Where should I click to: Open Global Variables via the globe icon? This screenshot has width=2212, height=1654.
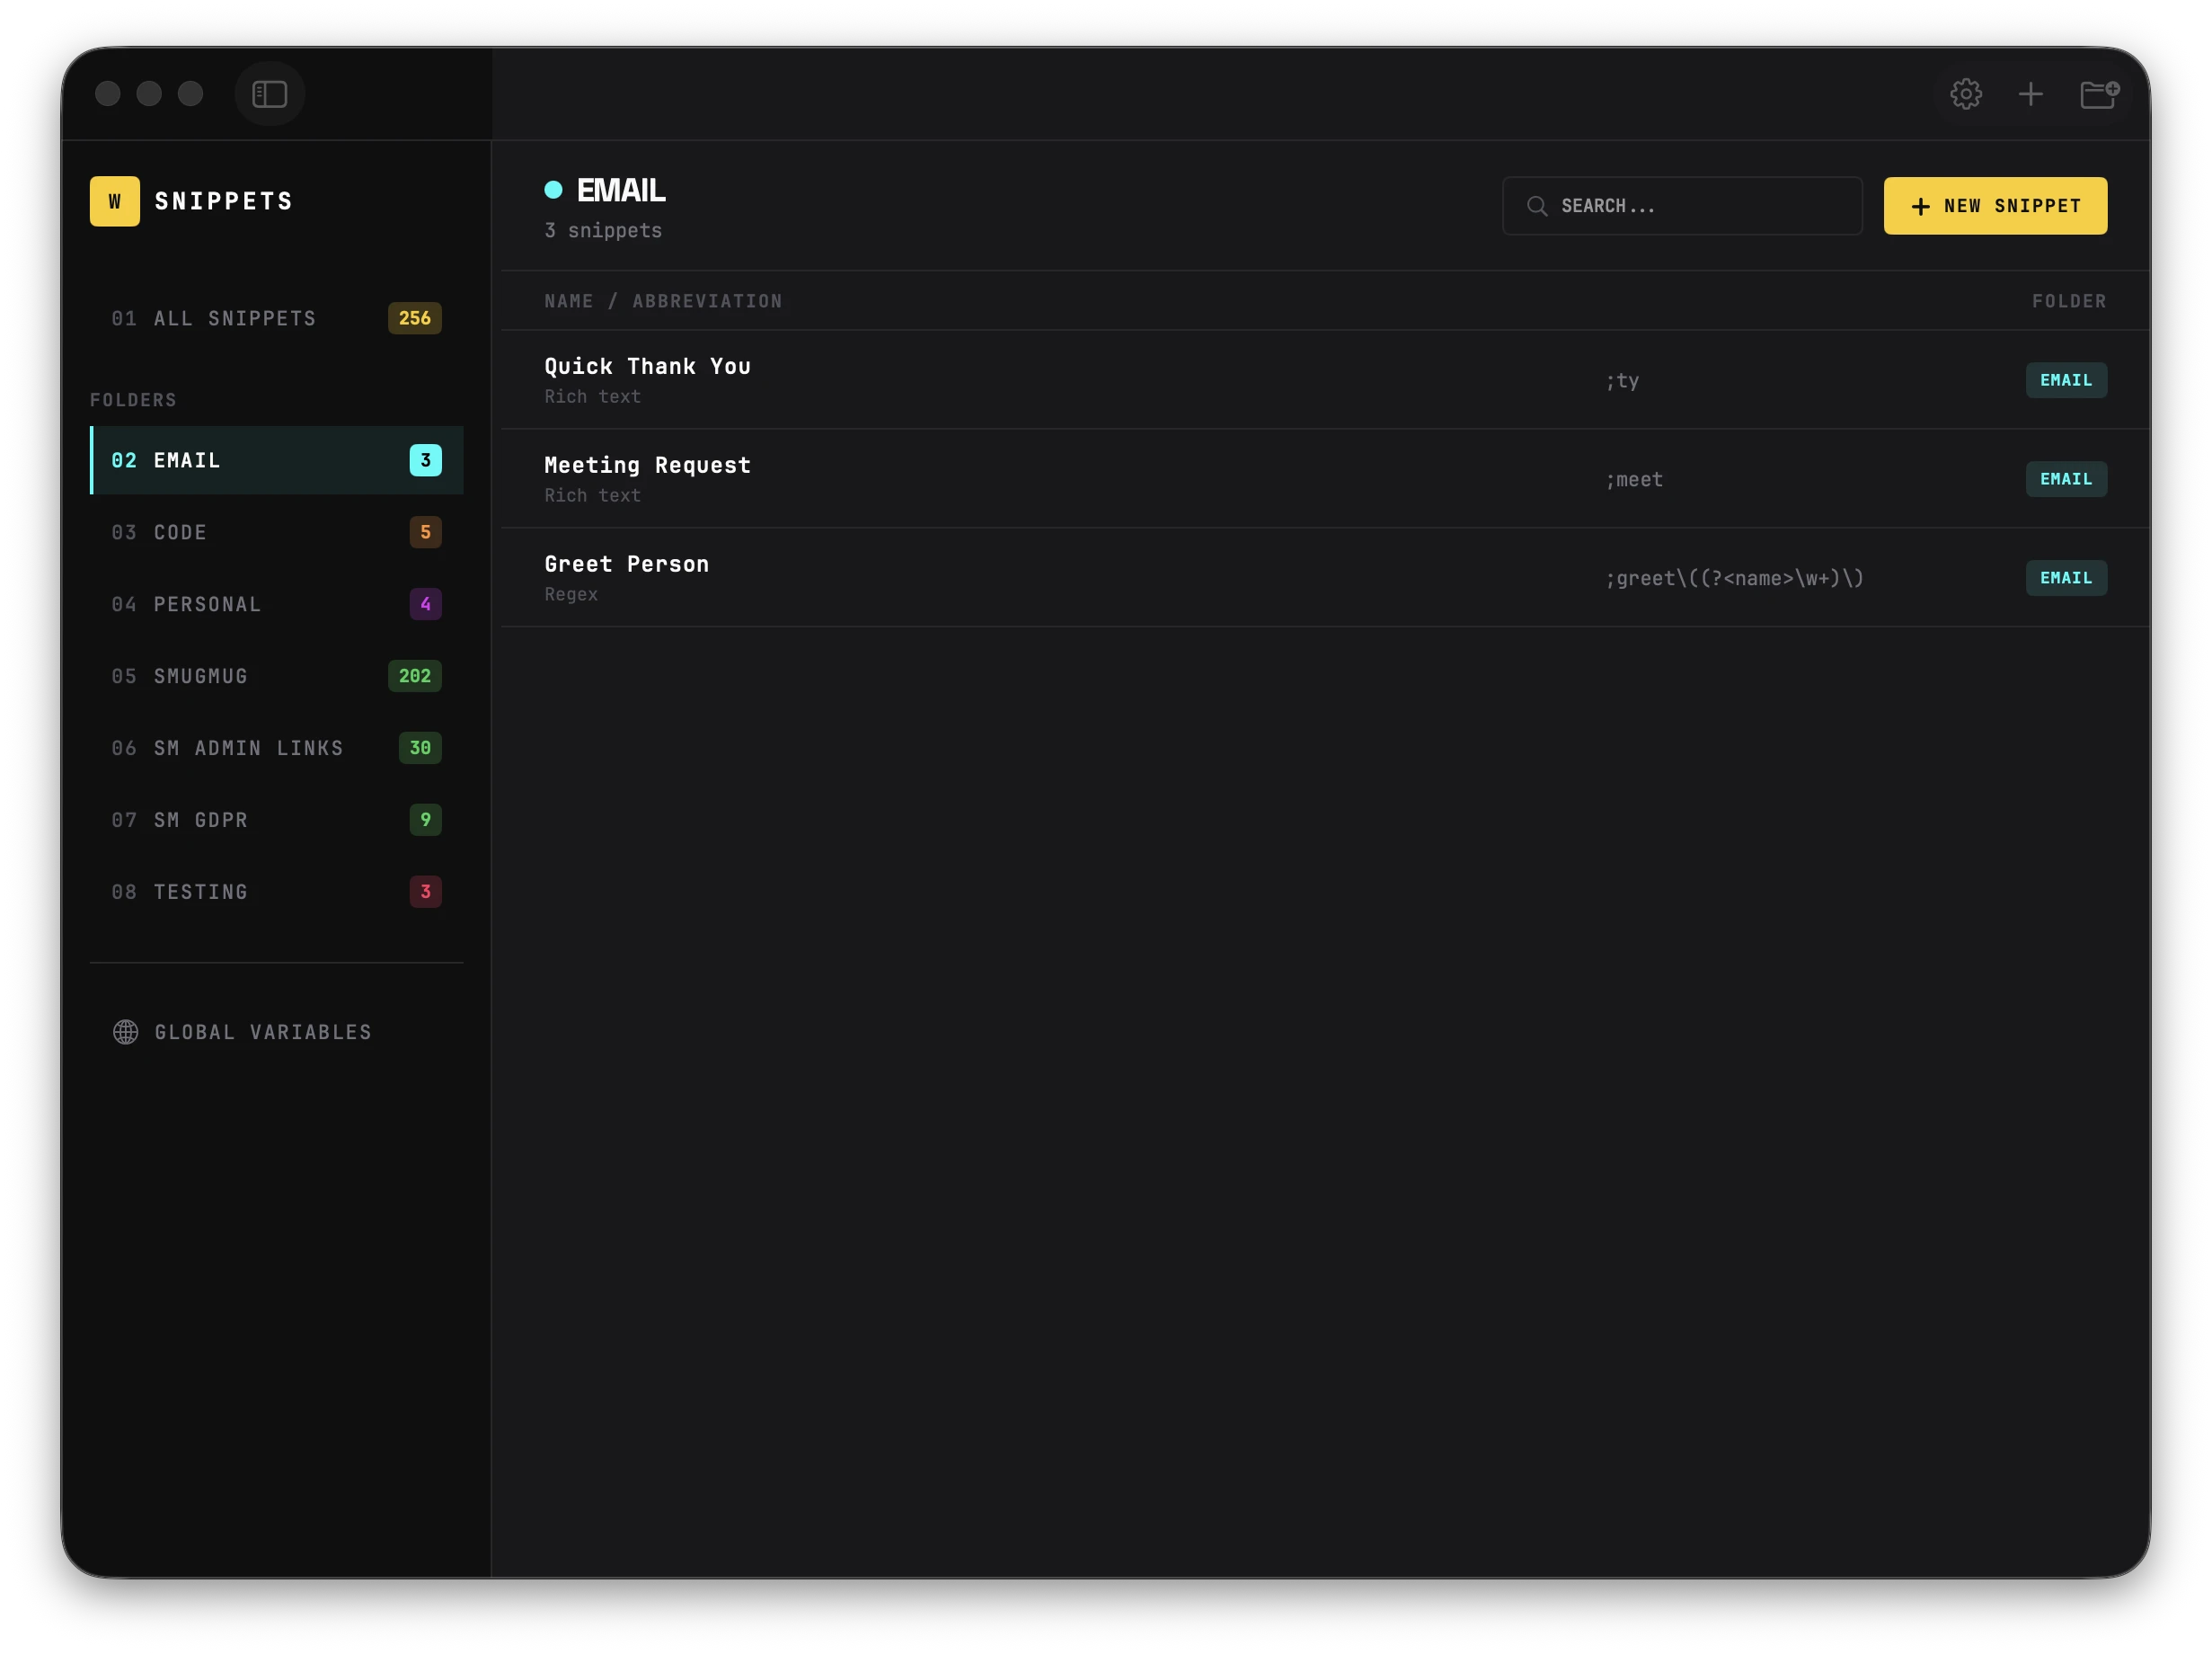tap(126, 1032)
